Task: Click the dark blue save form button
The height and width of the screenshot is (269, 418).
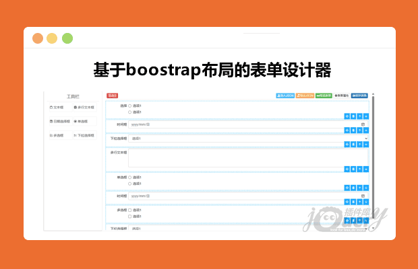Action: [359, 95]
